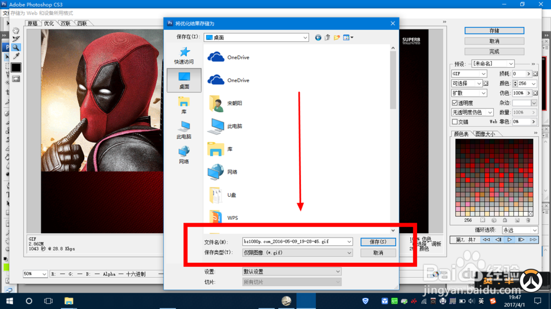
Task: Select 此电脑 in the file list
Action: coord(225,126)
